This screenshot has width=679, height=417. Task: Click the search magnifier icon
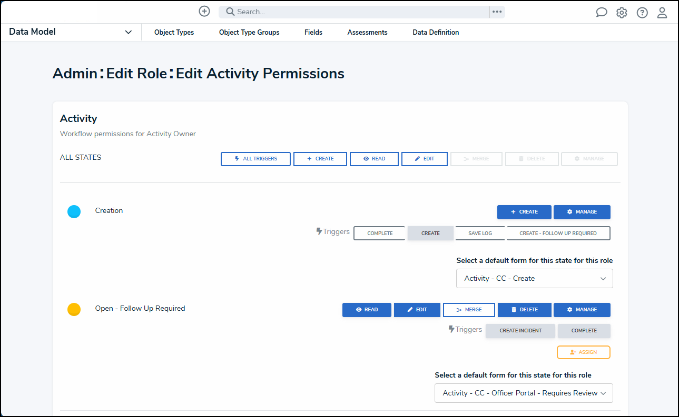pos(230,12)
